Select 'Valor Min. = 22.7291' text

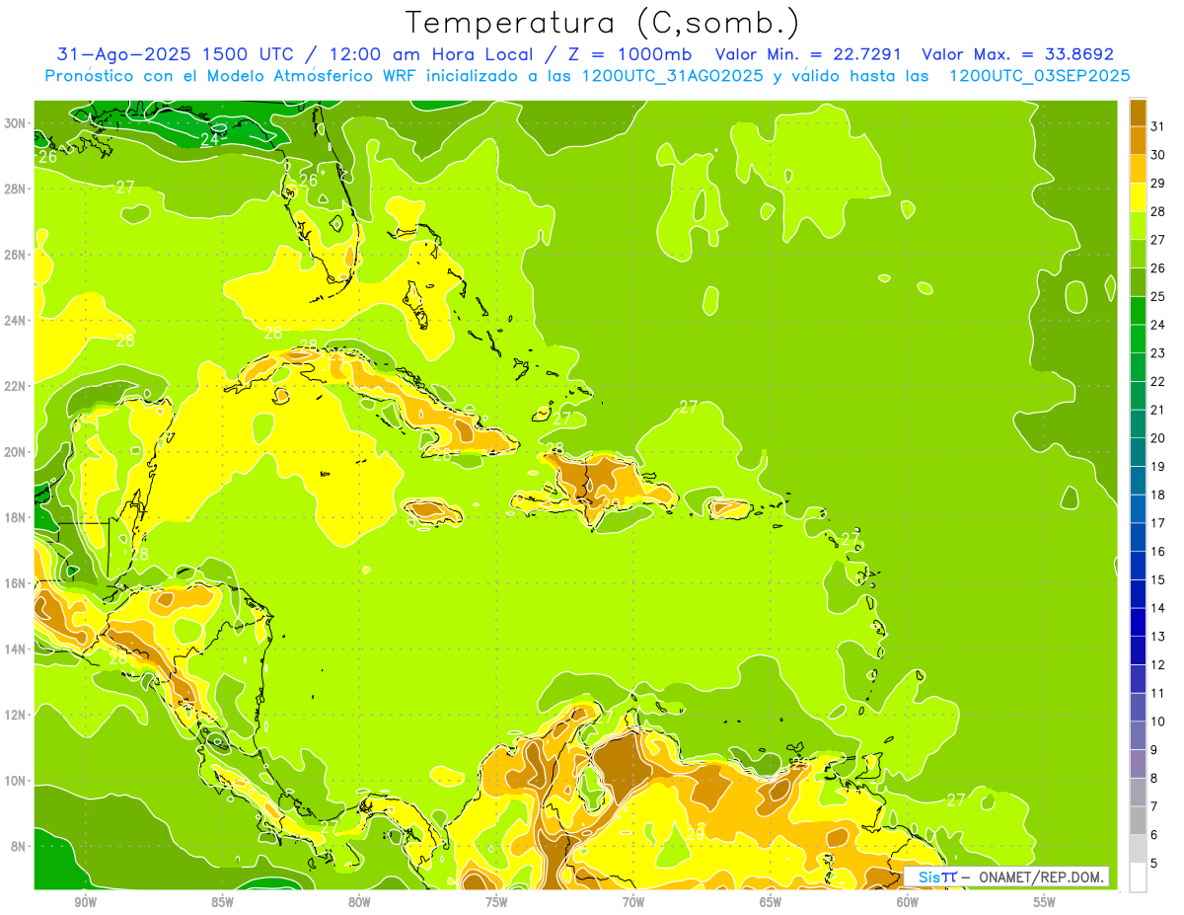coord(809,54)
